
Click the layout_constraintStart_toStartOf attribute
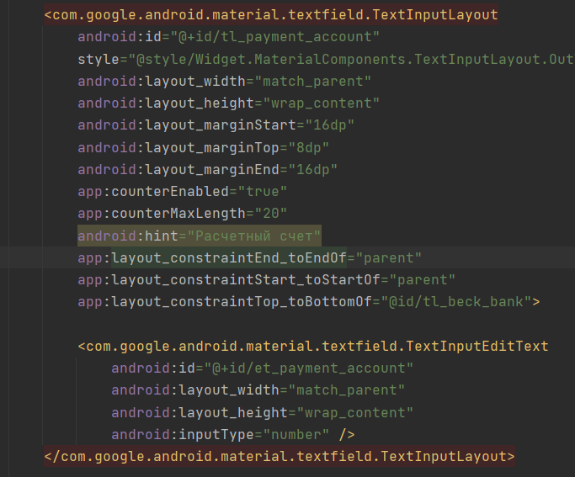pyautogui.click(x=267, y=280)
